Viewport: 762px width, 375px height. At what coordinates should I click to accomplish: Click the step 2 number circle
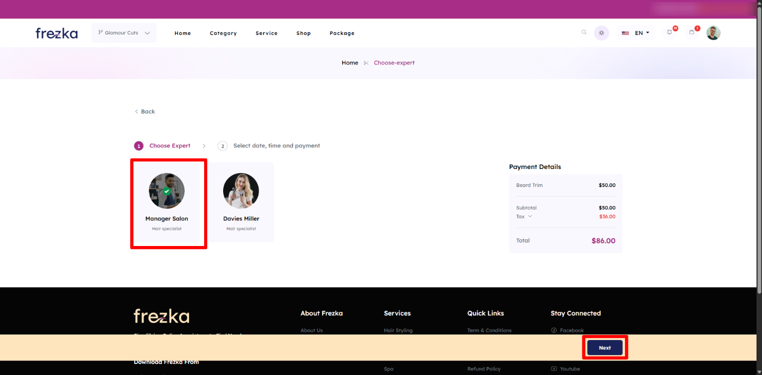tap(223, 146)
